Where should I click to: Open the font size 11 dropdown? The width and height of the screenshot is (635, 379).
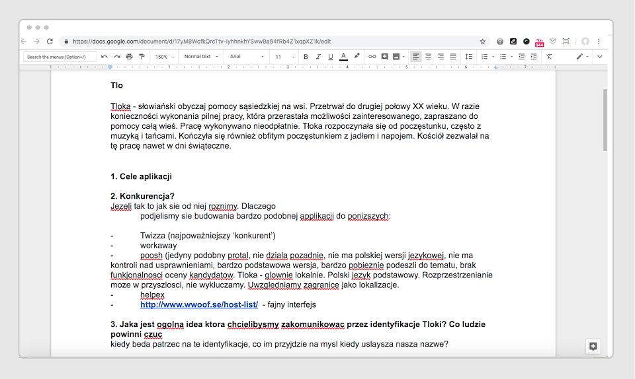pyautogui.click(x=284, y=57)
